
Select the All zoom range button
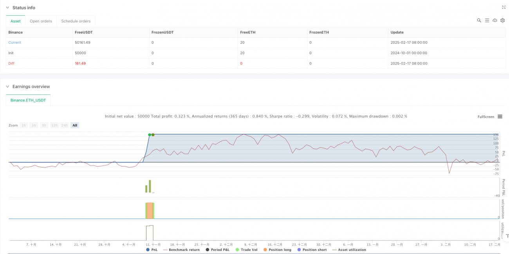[x=75, y=125]
